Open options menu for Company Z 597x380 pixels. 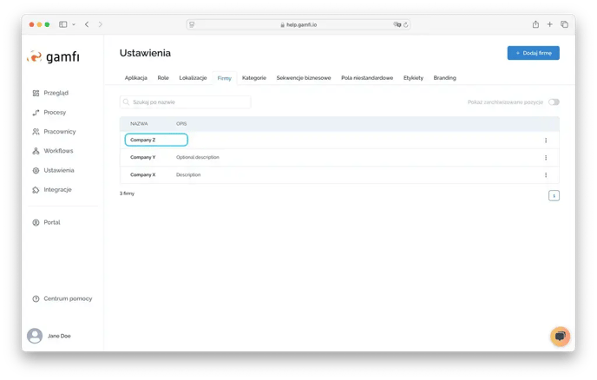(x=546, y=140)
